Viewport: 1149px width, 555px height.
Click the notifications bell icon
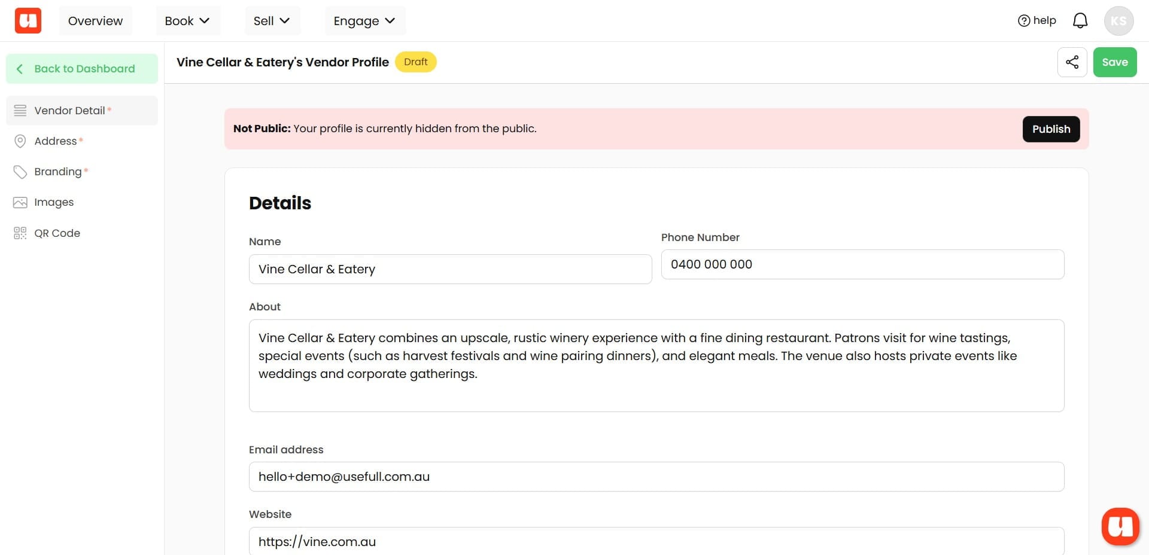(x=1081, y=20)
